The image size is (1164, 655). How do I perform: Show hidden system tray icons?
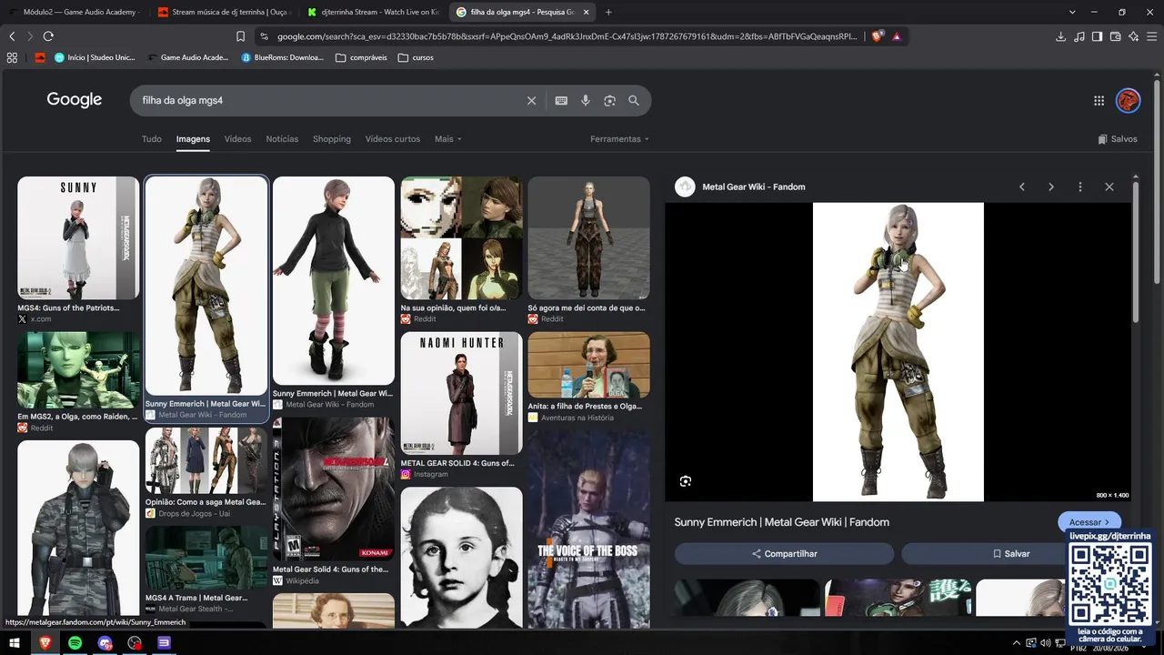pos(1017,643)
